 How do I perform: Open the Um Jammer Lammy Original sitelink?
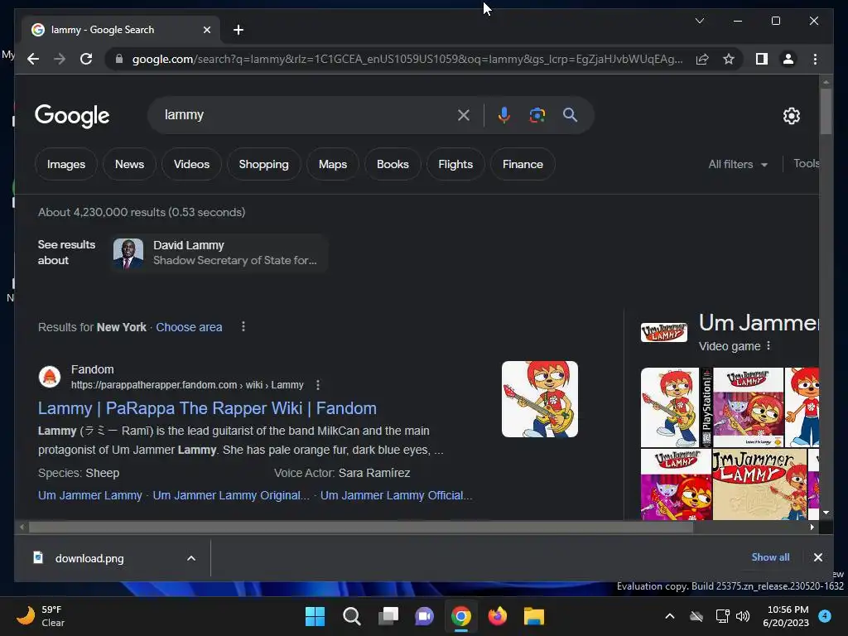pos(231,495)
